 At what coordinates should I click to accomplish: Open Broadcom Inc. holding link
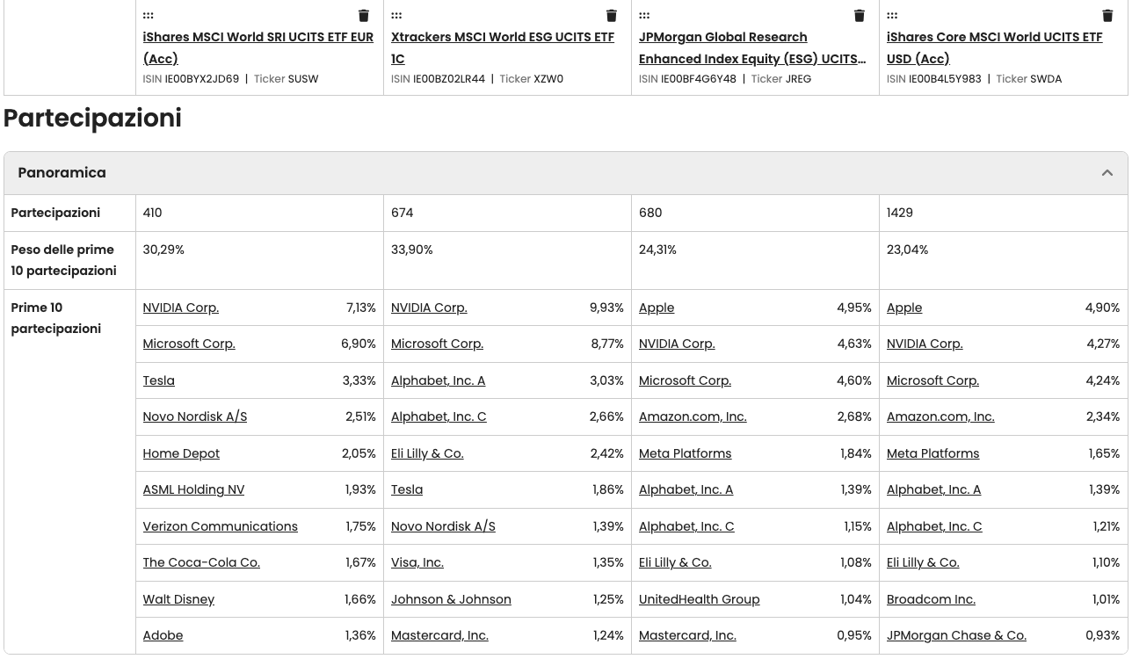(x=931, y=599)
